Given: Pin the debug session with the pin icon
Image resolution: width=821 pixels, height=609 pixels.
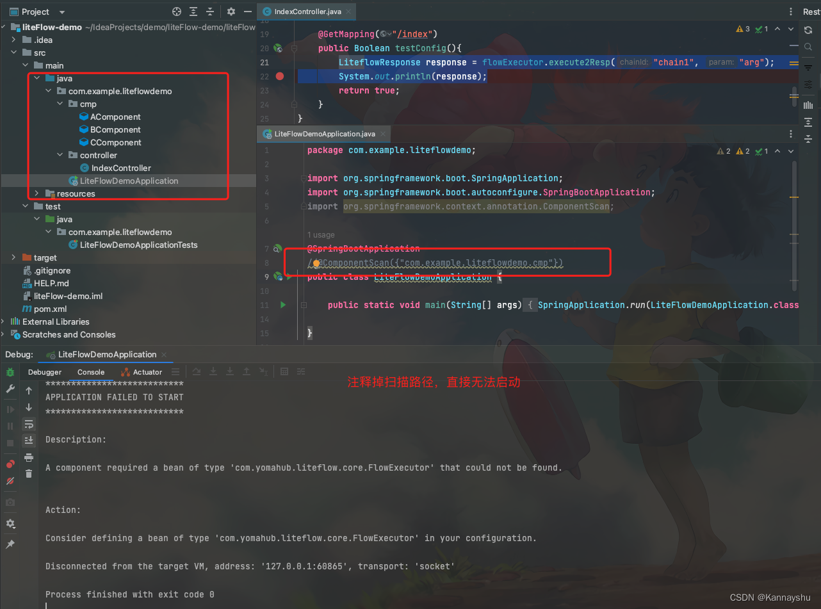Looking at the screenshot, I should point(10,543).
